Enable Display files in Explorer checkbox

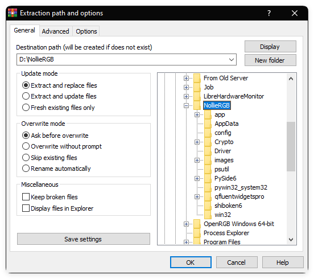pos(26,208)
